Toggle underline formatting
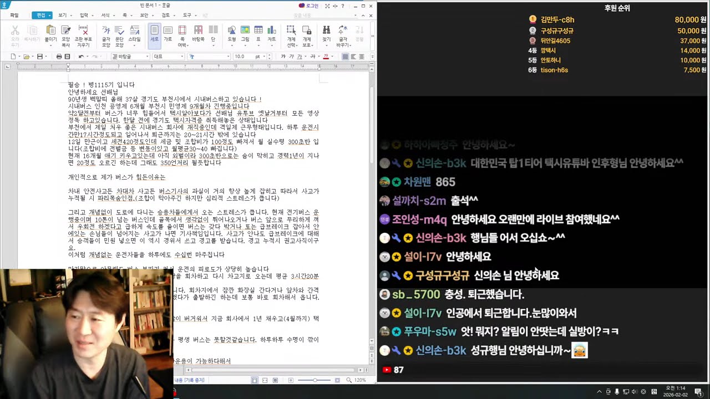This screenshot has width=710, height=399. 300,57
